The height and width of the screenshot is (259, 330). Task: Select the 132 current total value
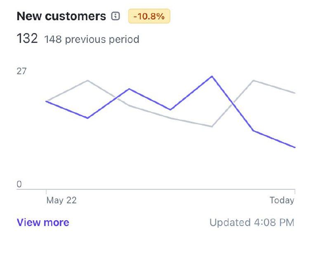27,39
